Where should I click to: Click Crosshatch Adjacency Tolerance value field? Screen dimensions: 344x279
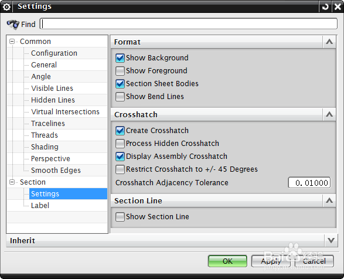pos(309,183)
